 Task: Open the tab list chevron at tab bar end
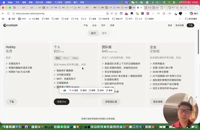tap(197, 8)
